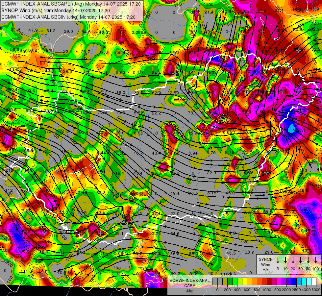Pick the pure yellow swatch in CAPE legend

245,282
